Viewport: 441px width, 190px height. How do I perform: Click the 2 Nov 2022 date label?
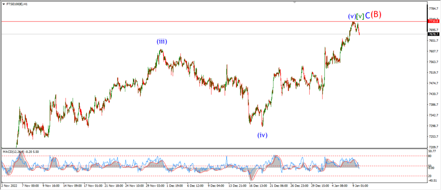[9, 186]
